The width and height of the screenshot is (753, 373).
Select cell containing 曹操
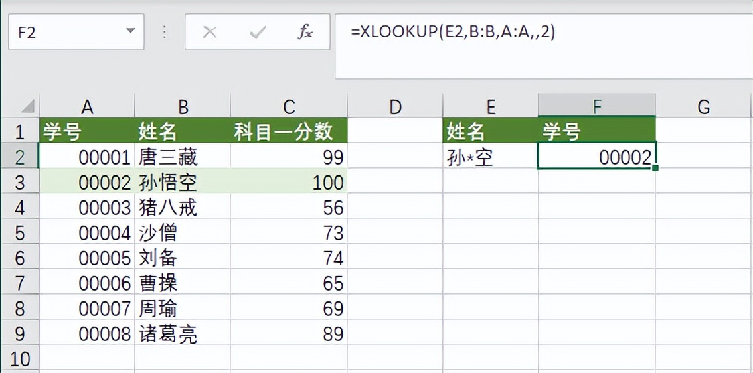click(183, 282)
